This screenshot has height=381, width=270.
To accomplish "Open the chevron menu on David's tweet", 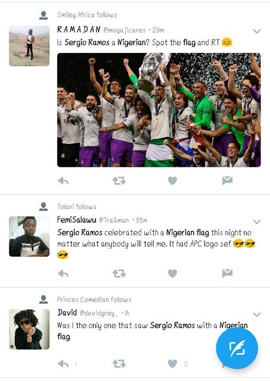I will [257, 314].
